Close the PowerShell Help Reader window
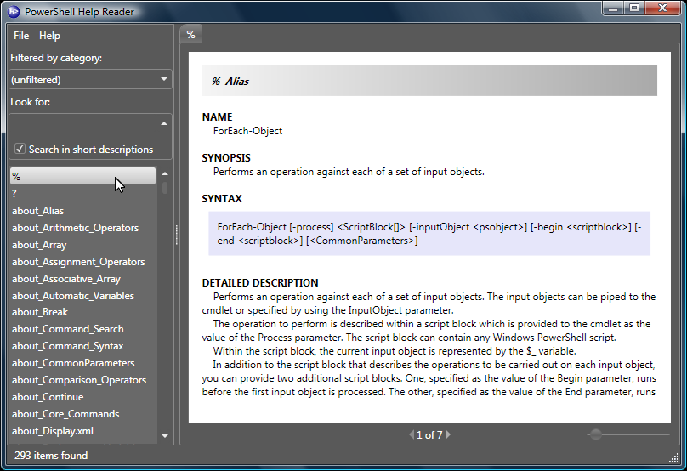The height and width of the screenshot is (471, 687). click(663, 8)
